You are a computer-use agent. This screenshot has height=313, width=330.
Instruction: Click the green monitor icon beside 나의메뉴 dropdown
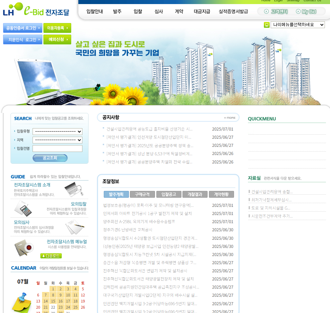pos(267,25)
